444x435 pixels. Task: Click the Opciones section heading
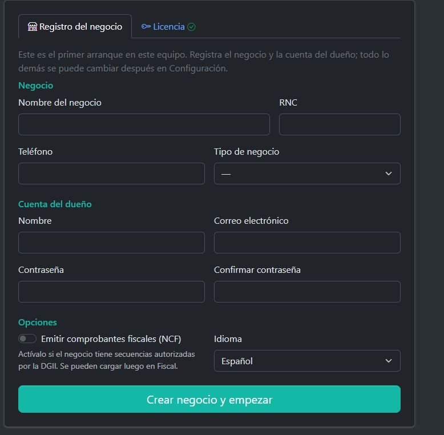(37, 323)
